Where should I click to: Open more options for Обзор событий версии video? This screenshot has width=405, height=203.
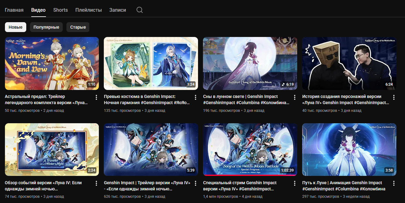[x=96, y=183]
